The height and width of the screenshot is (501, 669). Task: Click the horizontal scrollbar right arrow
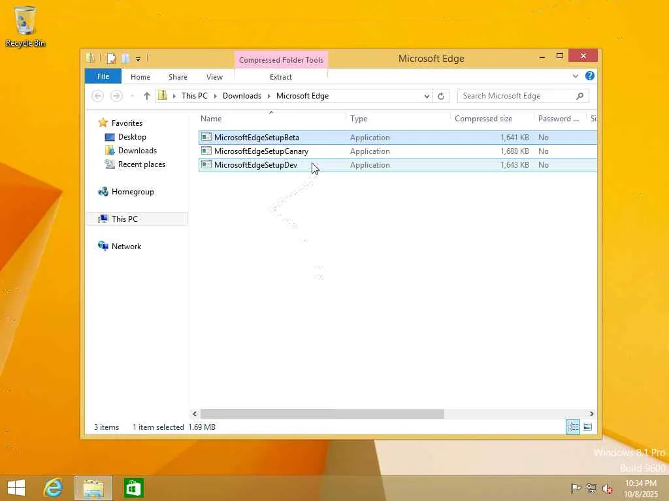coord(591,414)
